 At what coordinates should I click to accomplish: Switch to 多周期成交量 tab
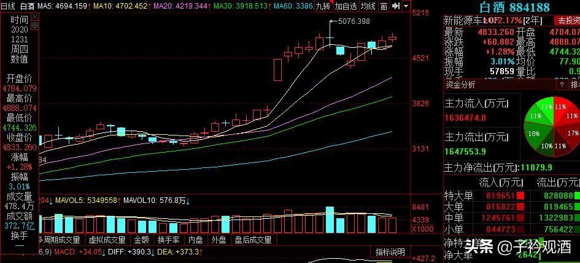pyautogui.click(x=59, y=240)
